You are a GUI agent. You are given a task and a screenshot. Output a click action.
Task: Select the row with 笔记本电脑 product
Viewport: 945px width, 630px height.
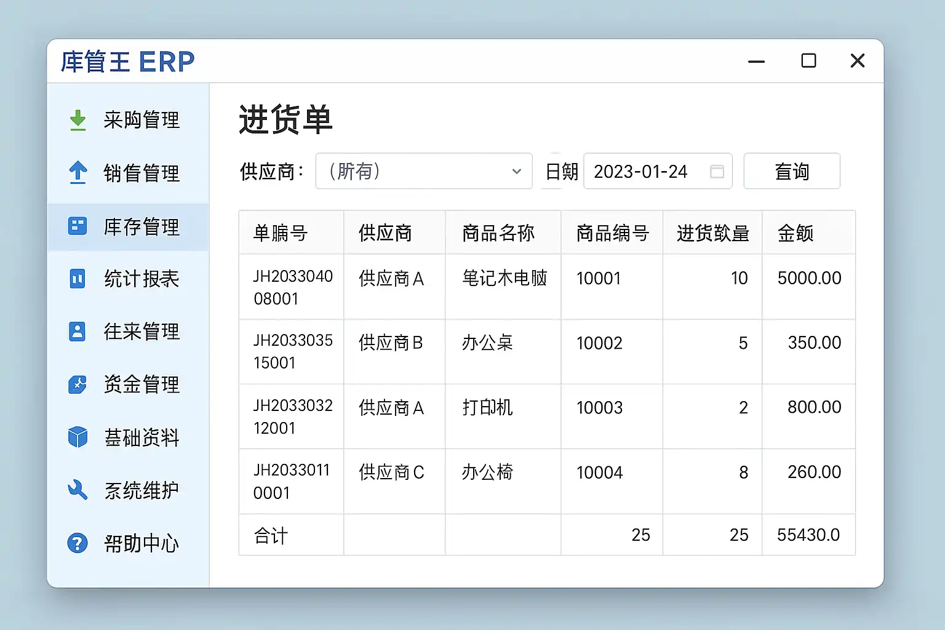(504, 279)
